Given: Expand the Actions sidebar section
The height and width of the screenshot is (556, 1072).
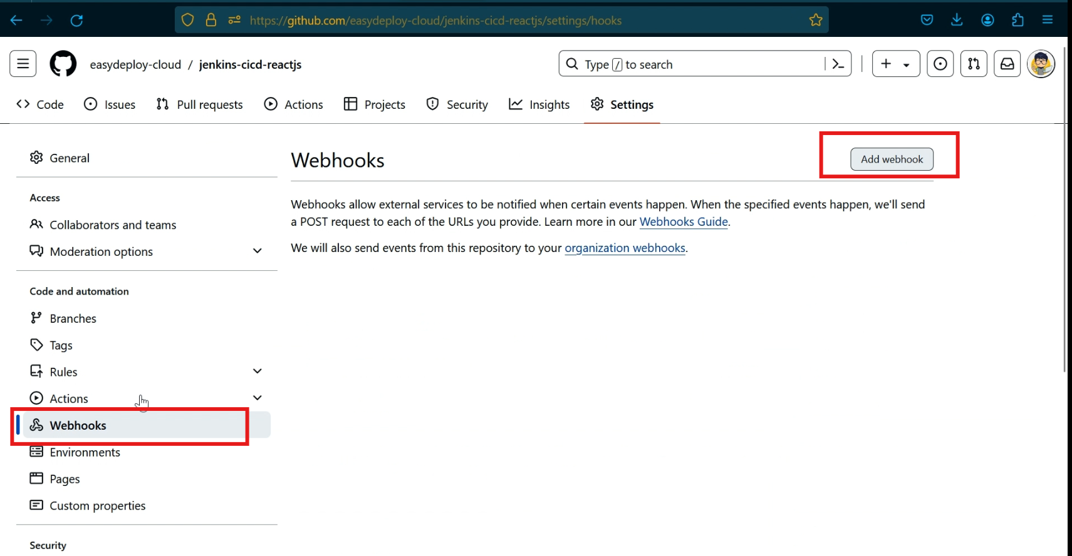Looking at the screenshot, I should click(x=257, y=398).
